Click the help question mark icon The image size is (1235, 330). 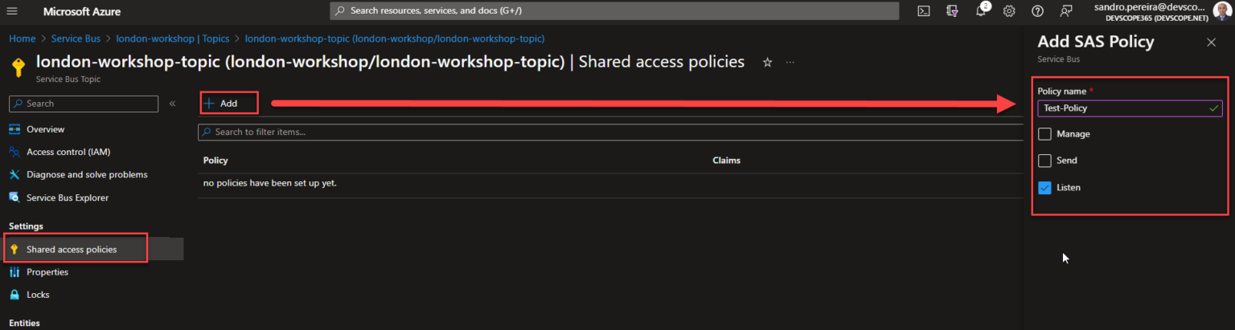(1037, 11)
